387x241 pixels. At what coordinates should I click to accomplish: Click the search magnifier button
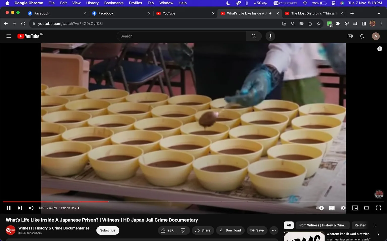pos(254,36)
